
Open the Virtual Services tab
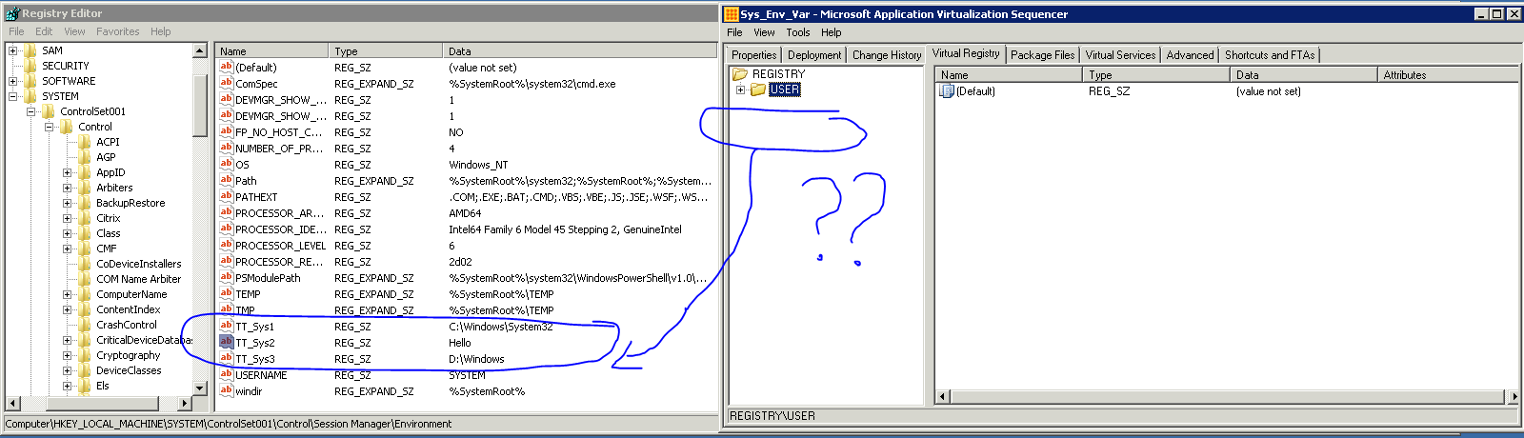click(1120, 55)
